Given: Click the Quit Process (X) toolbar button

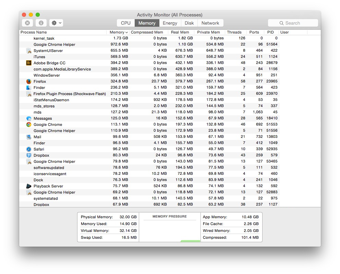Looking at the screenshot, I should click(27, 23).
